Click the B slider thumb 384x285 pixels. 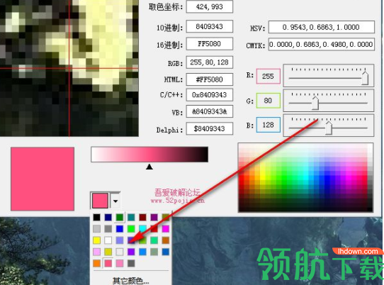pos(329,128)
